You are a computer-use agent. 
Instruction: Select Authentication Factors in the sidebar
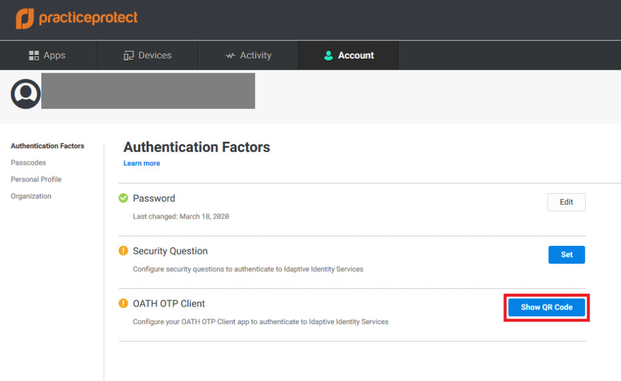(47, 146)
